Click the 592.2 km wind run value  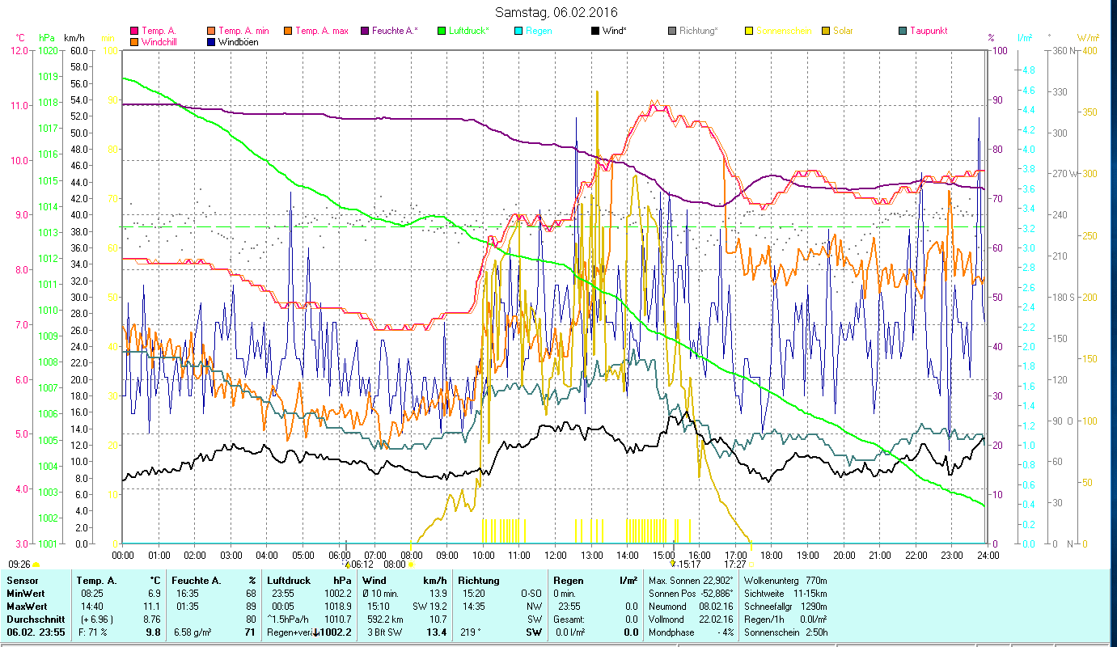tap(383, 620)
